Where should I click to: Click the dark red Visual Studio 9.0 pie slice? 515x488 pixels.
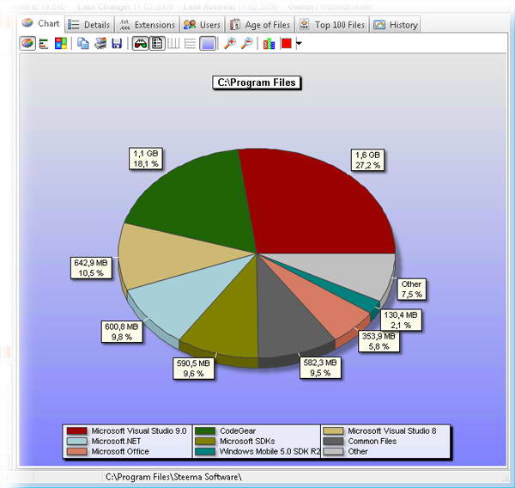312,204
